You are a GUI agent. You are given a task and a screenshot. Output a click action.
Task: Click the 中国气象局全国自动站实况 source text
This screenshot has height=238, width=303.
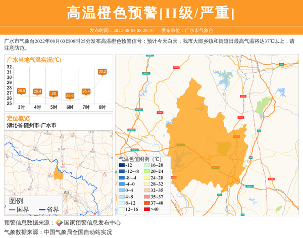coord(78,232)
